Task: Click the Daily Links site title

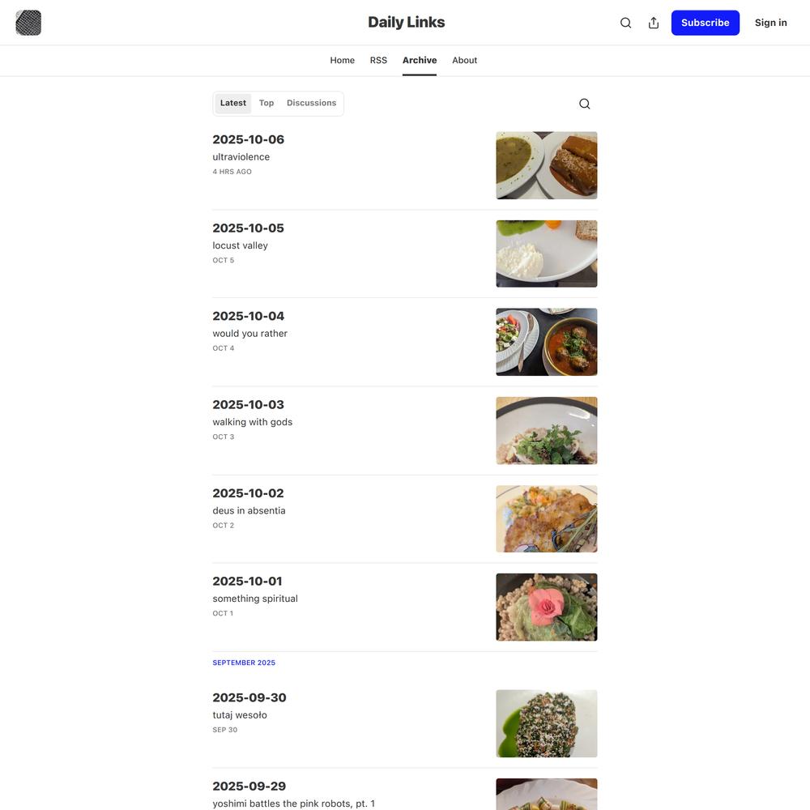Action: click(406, 22)
